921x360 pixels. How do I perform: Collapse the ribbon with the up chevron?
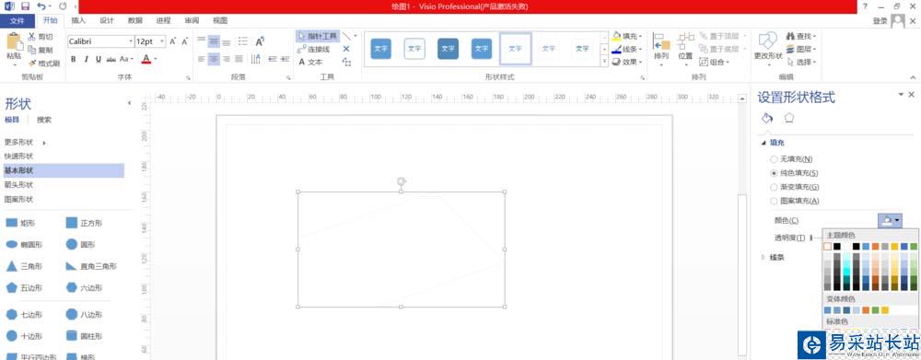pos(912,77)
